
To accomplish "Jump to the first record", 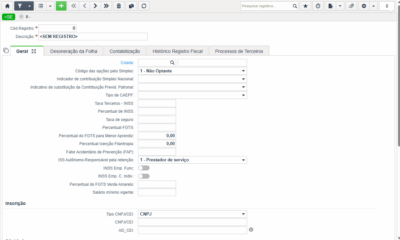I will pyautogui.click(x=73, y=6).
